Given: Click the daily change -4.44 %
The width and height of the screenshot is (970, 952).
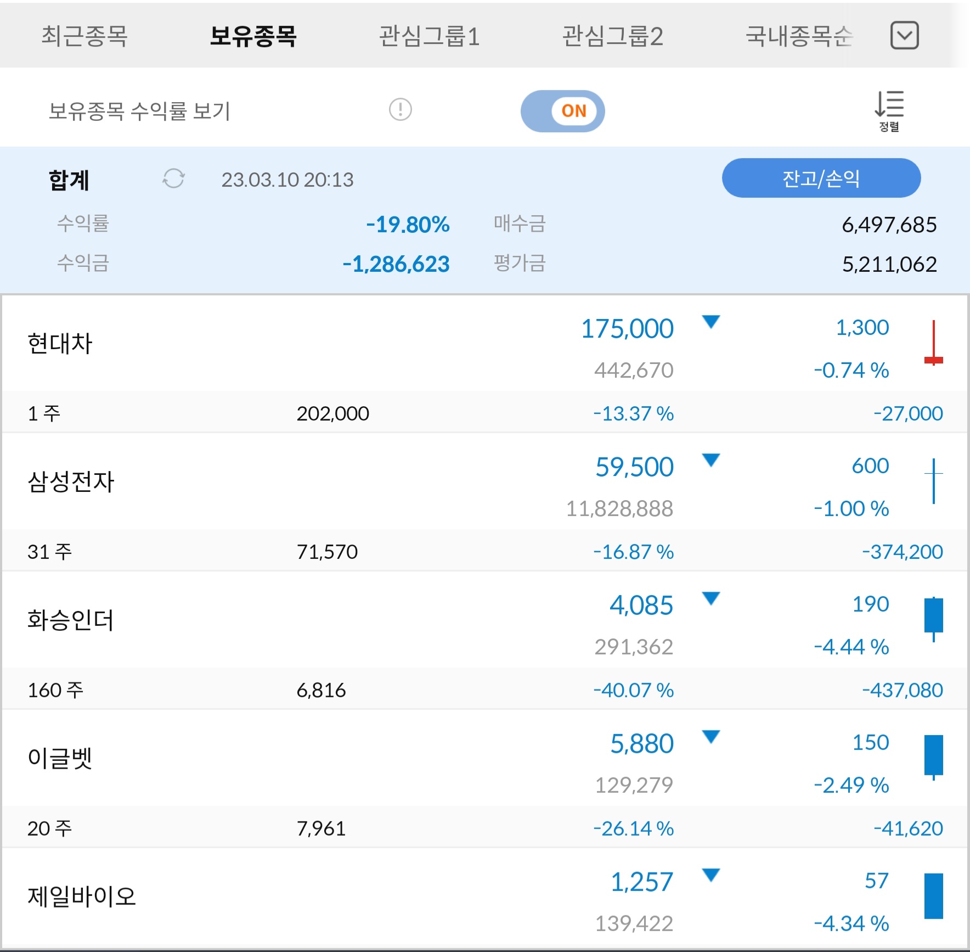Looking at the screenshot, I should [x=851, y=647].
